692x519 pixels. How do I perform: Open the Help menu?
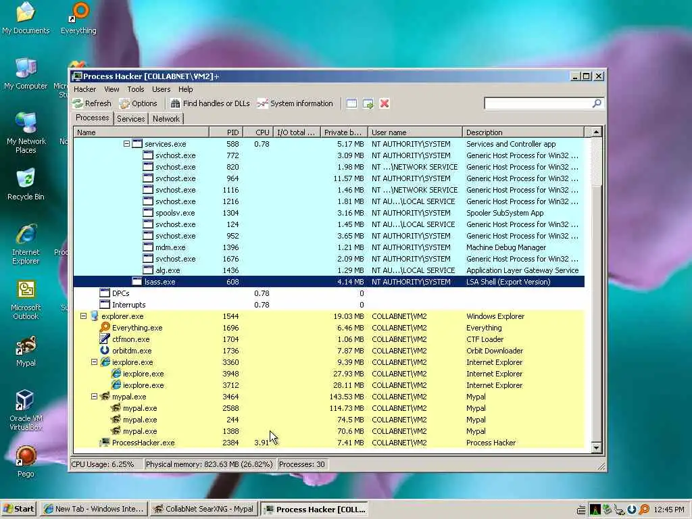pyautogui.click(x=185, y=89)
